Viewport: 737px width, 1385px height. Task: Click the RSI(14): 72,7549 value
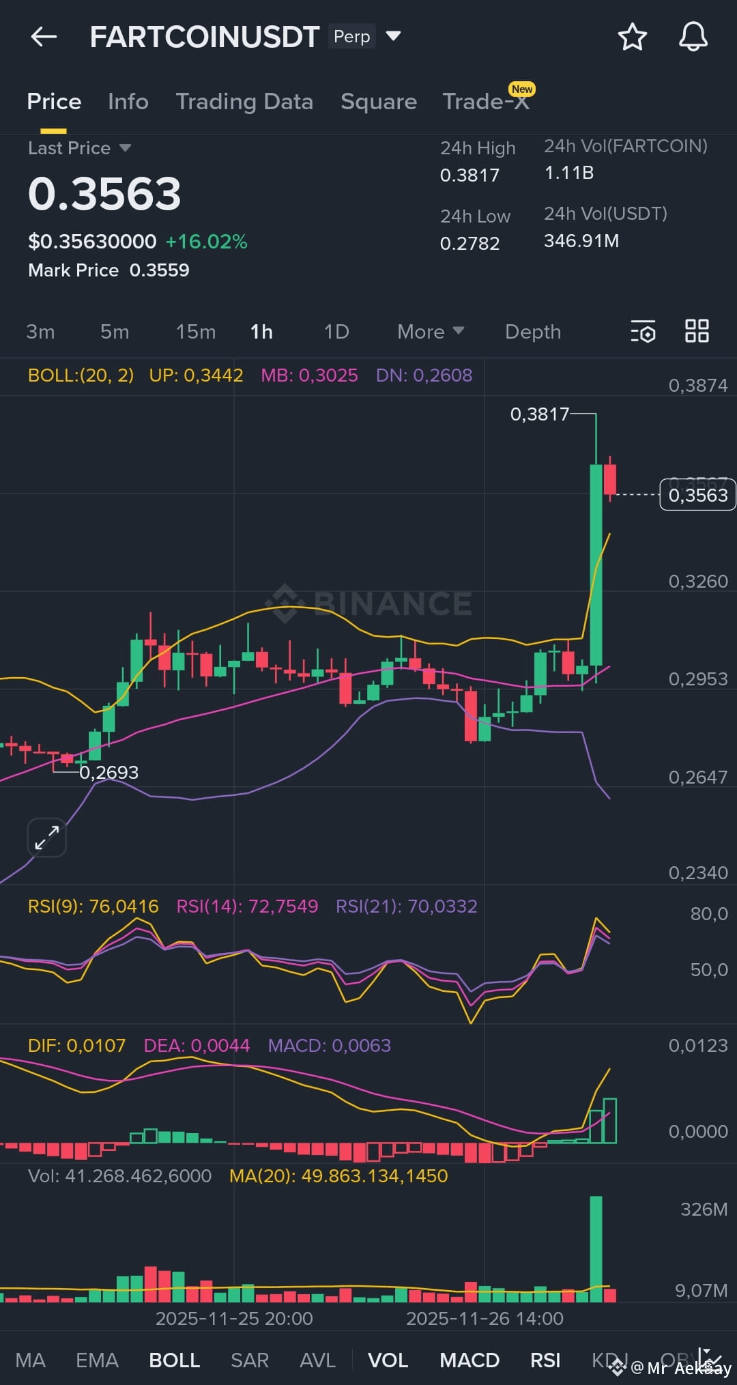point(247,906)
